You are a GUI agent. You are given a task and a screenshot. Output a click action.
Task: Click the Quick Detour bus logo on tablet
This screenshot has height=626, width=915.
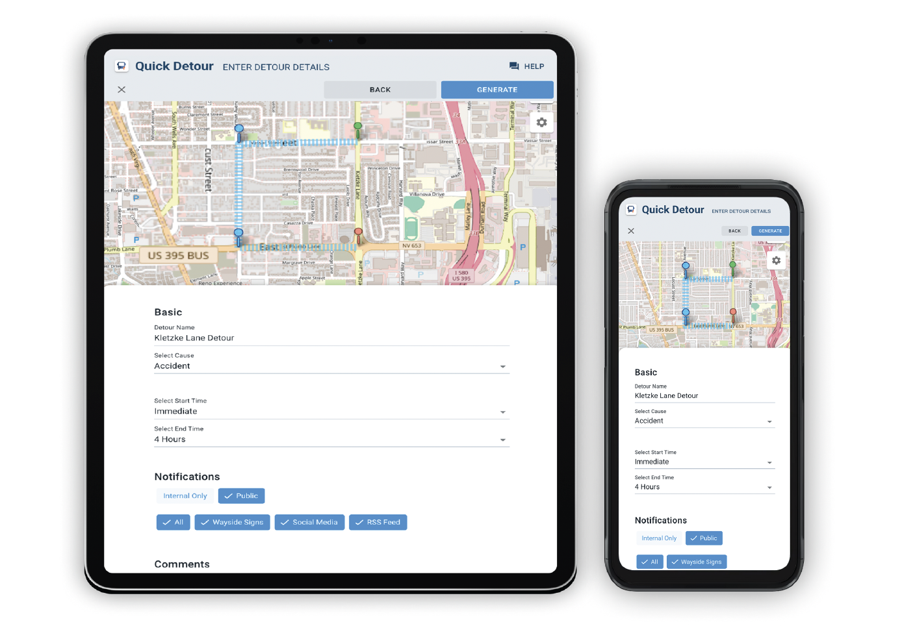(x=122, y=66)
